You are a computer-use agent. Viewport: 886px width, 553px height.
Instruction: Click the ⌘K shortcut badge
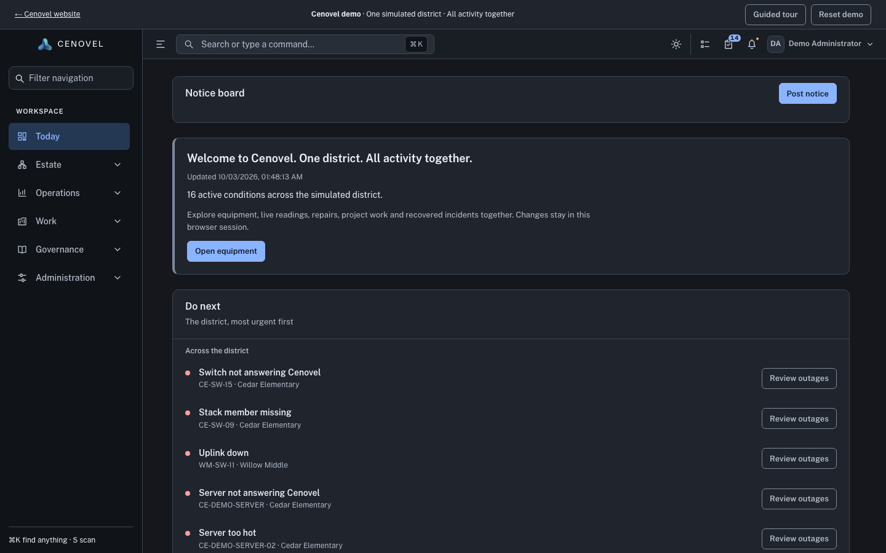pyautogui.click(x=417, y=44)
